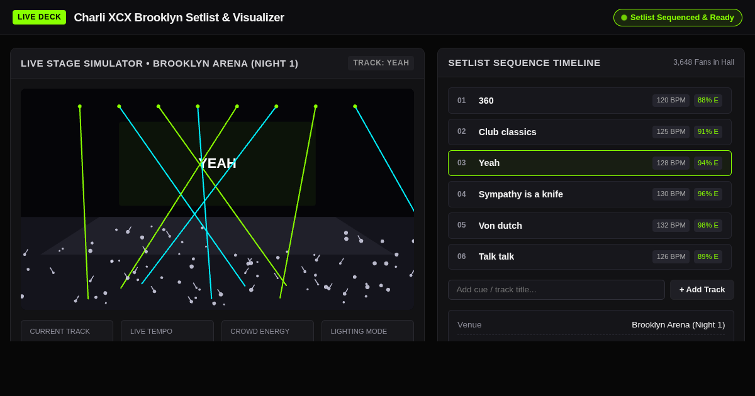
Task: Click the Charli XCX Brooklyn Setlist & Visualizer title
Action: 179,18
